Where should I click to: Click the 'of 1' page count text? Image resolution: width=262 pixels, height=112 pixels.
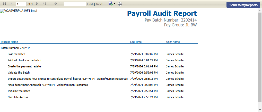(x=30, y=4)
